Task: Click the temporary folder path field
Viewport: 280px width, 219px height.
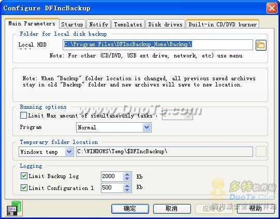Action: (x=165, y=152)
